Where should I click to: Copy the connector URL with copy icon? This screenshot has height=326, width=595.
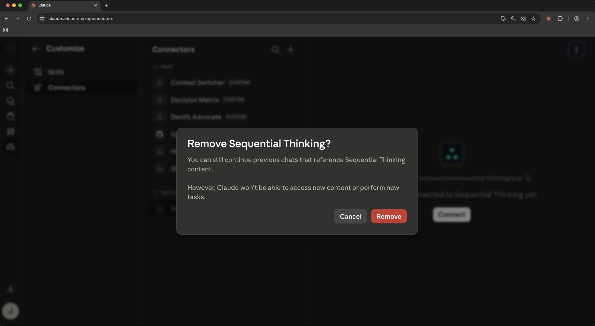click(x=528, y=178)
